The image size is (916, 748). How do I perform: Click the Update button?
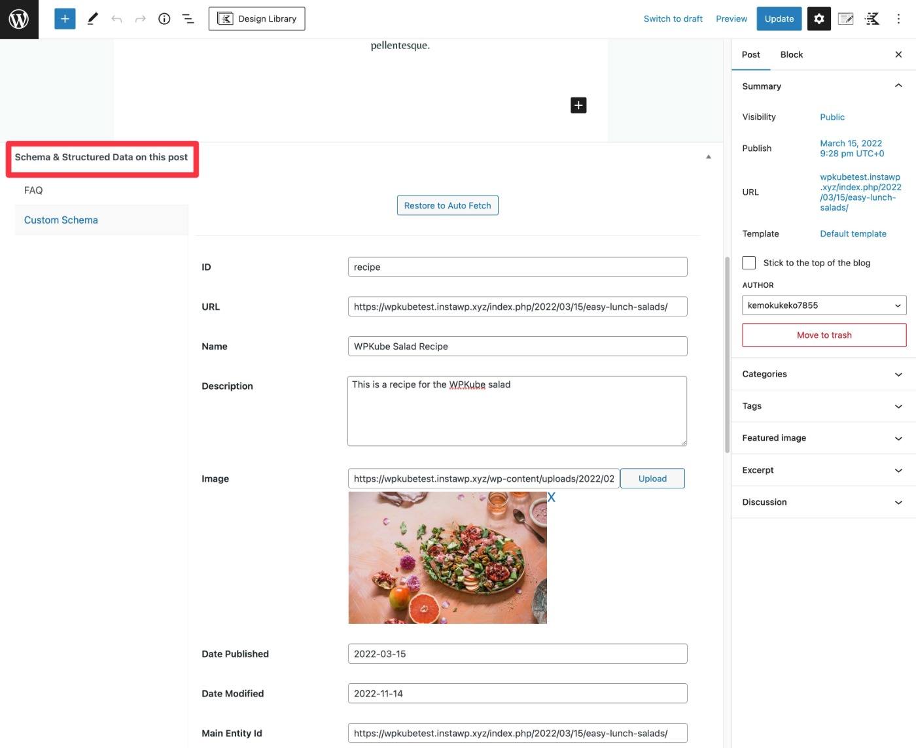click(779, 19)
